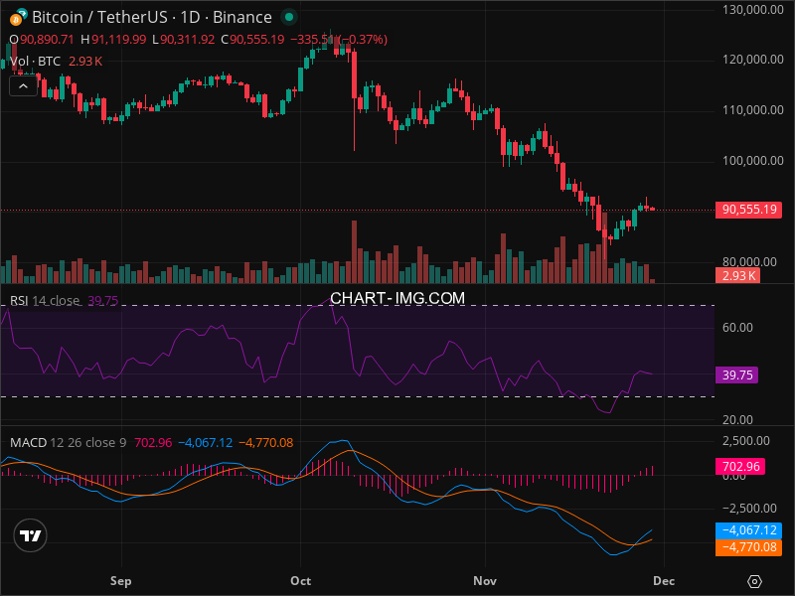Select the RSI 14 close indicator label

(45, 301)
